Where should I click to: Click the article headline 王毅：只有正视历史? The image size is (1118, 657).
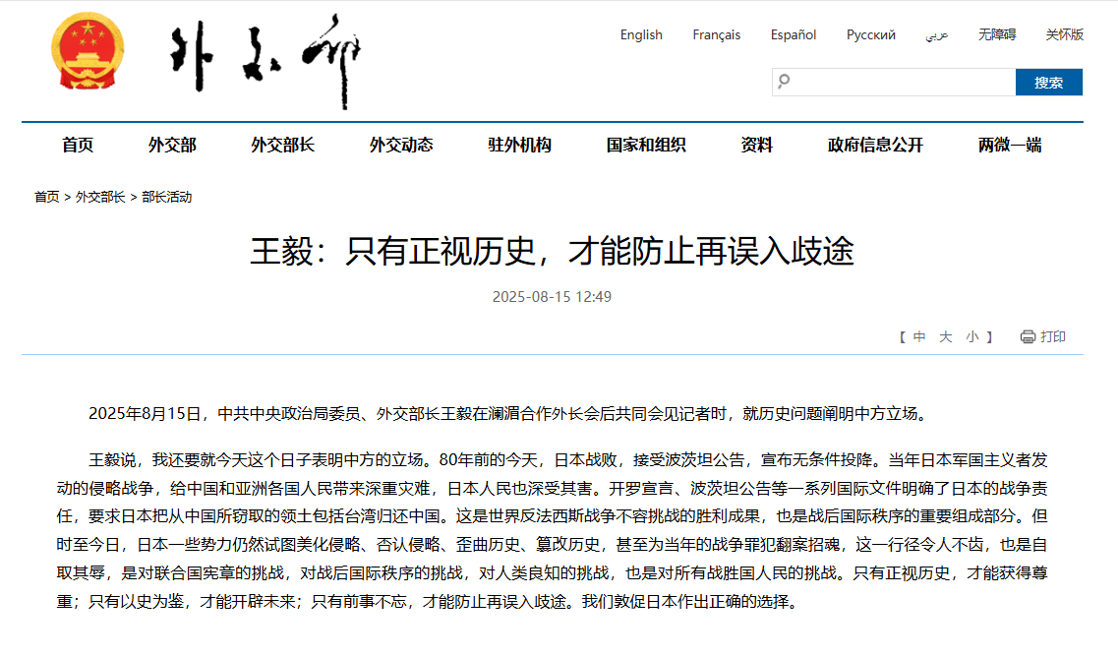tap(552, 251)
